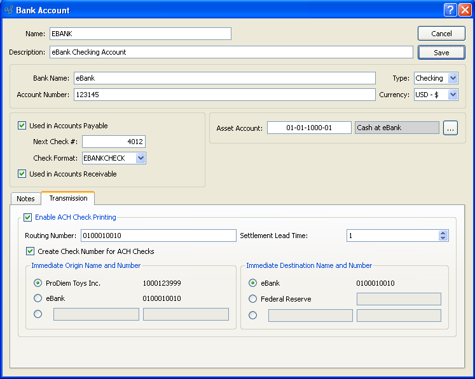Close the Bank Account dialog
The height and width of the screenshot is (379, 475).
click(464, 10)
